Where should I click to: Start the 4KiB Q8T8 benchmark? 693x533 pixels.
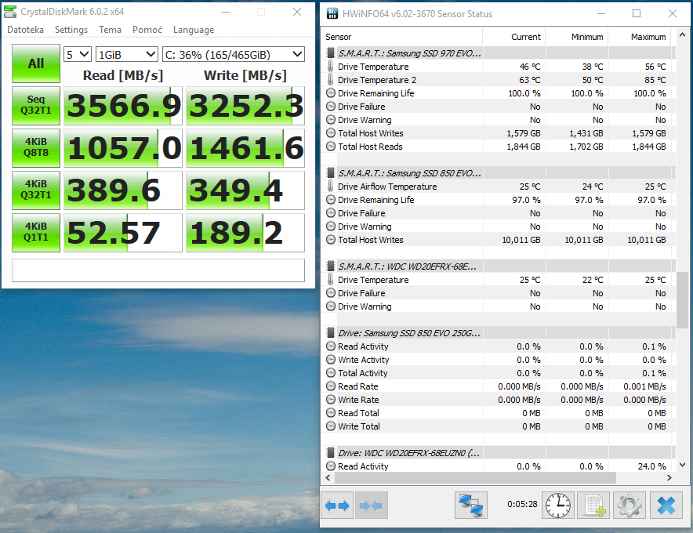tap(36, 148)
